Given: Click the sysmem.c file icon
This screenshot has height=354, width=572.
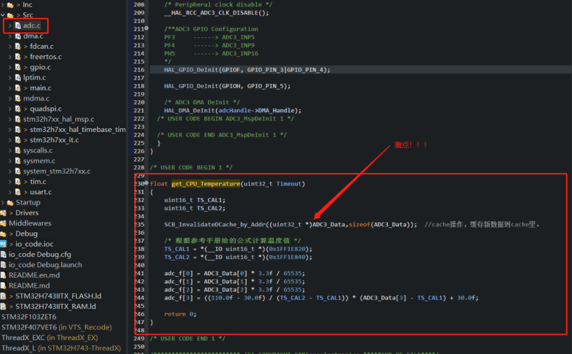Looking at the screenshot, I should [18, 160].
